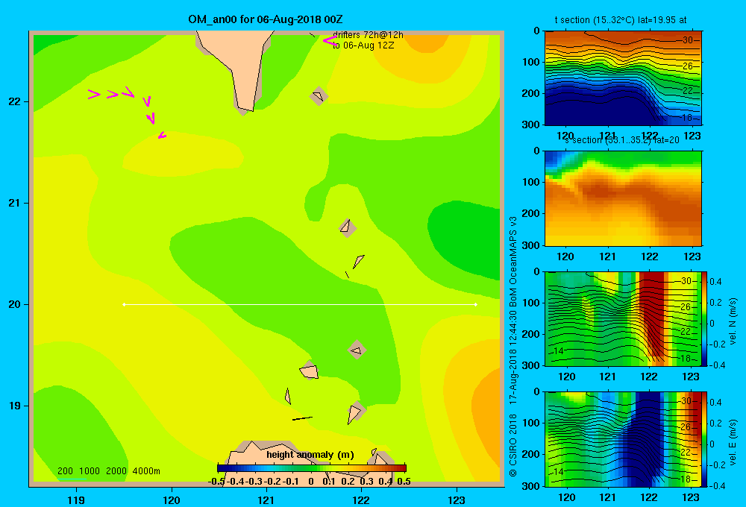Open the salinity section panel

[623, 198]
